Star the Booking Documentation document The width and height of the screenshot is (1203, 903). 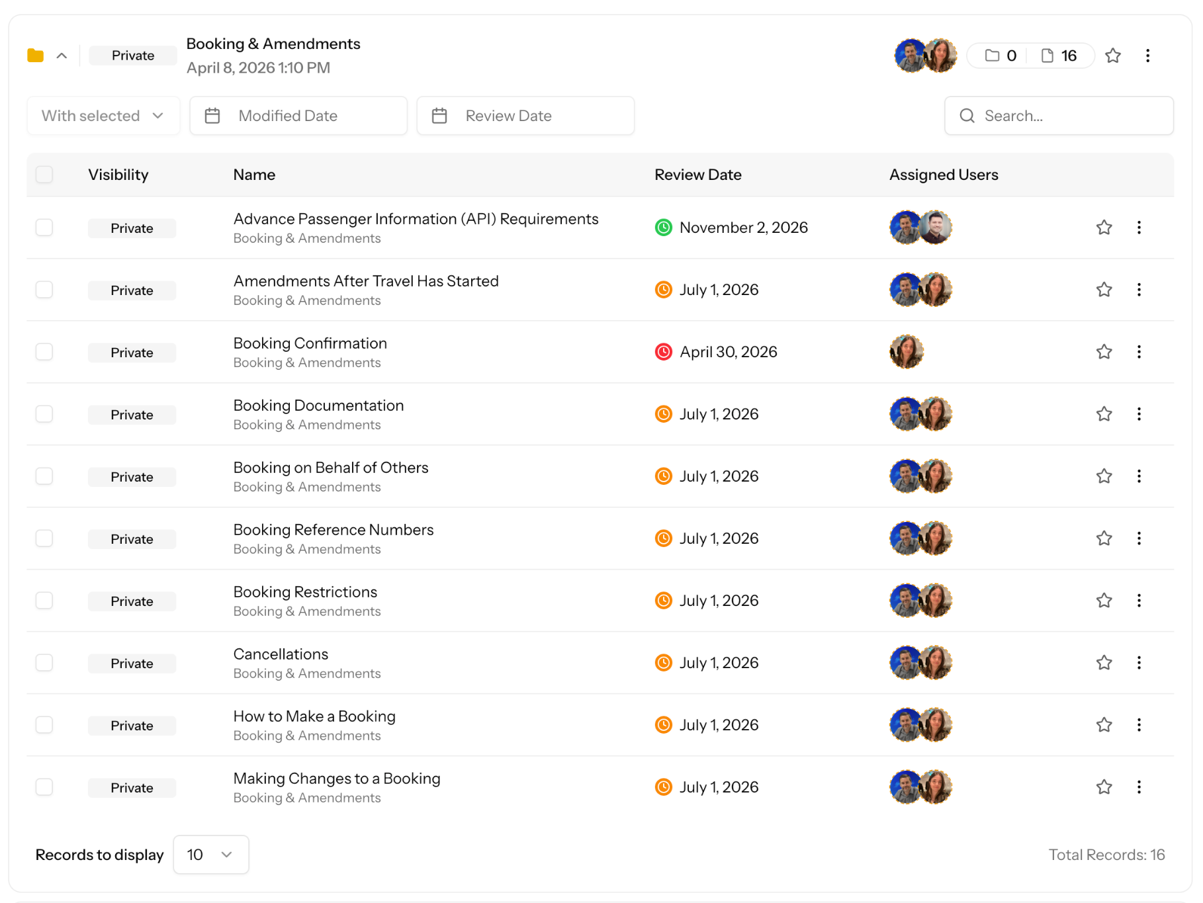tap(1104, 414)
